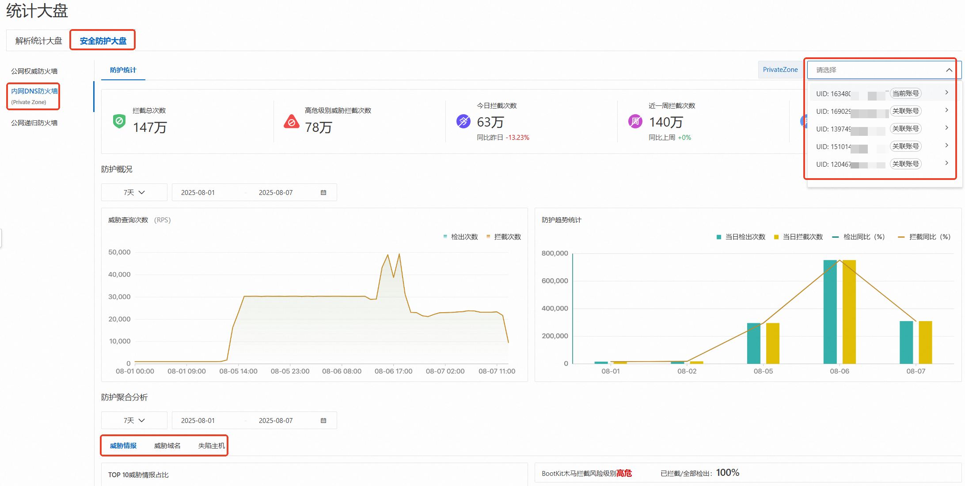Click the red high-risk threat triangle icon
965x486 pixels.
click(x=291, y=121)
